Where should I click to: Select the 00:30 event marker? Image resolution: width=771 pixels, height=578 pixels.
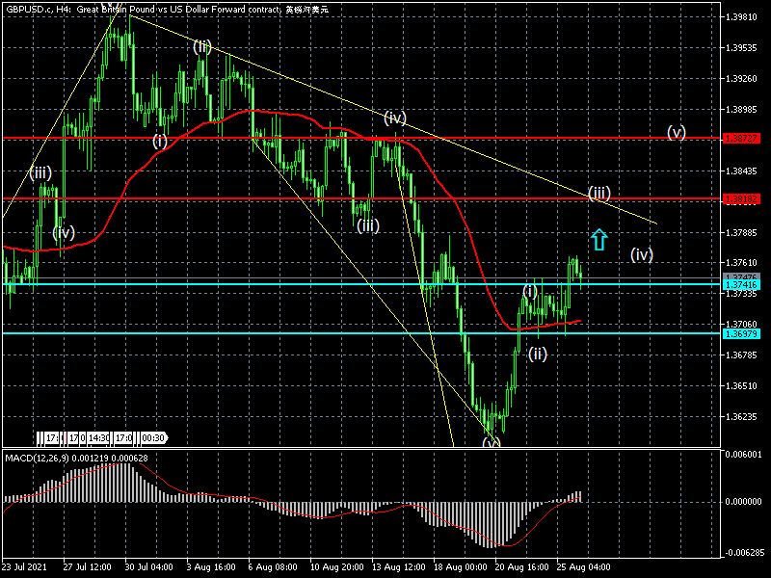(x=153, y=437)
